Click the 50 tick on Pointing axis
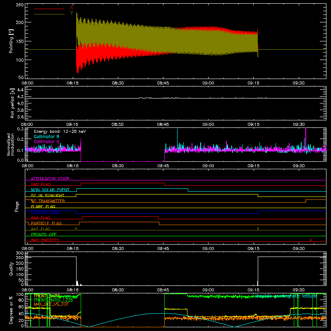The height and width of the screenshot is (331, 331). coord(21,77)
